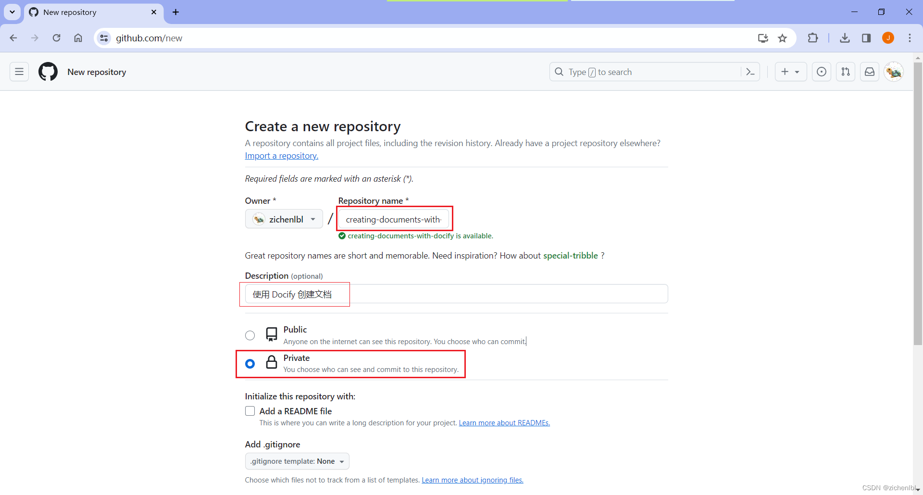The image size is (923, 495).
Task: Reload the github.com/new page
Action: click(x=56, y=38)
